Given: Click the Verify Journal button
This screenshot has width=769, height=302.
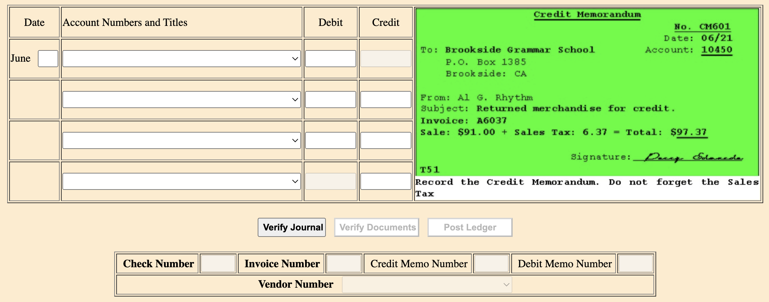Looking at the screenshot, I should tap(292, 227).
